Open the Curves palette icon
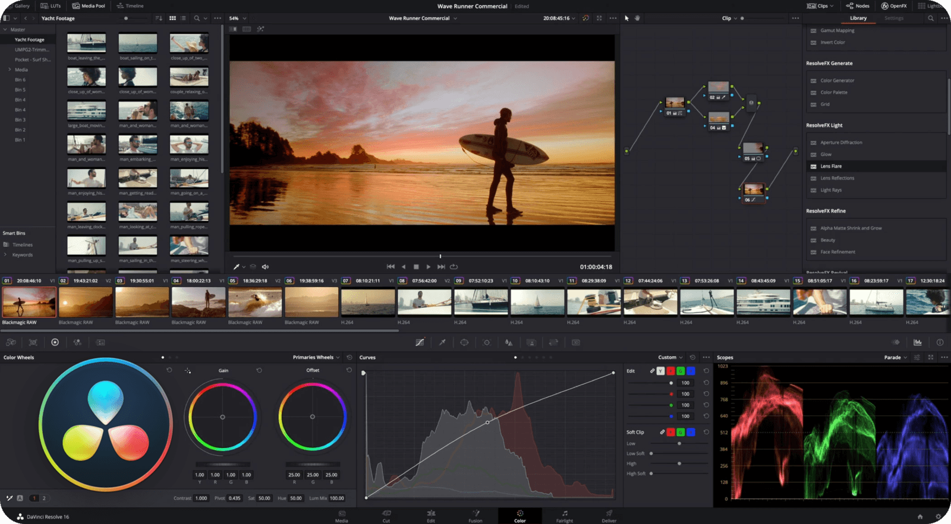The width and height of the screenshot is (951, 524). pos(420,342)
